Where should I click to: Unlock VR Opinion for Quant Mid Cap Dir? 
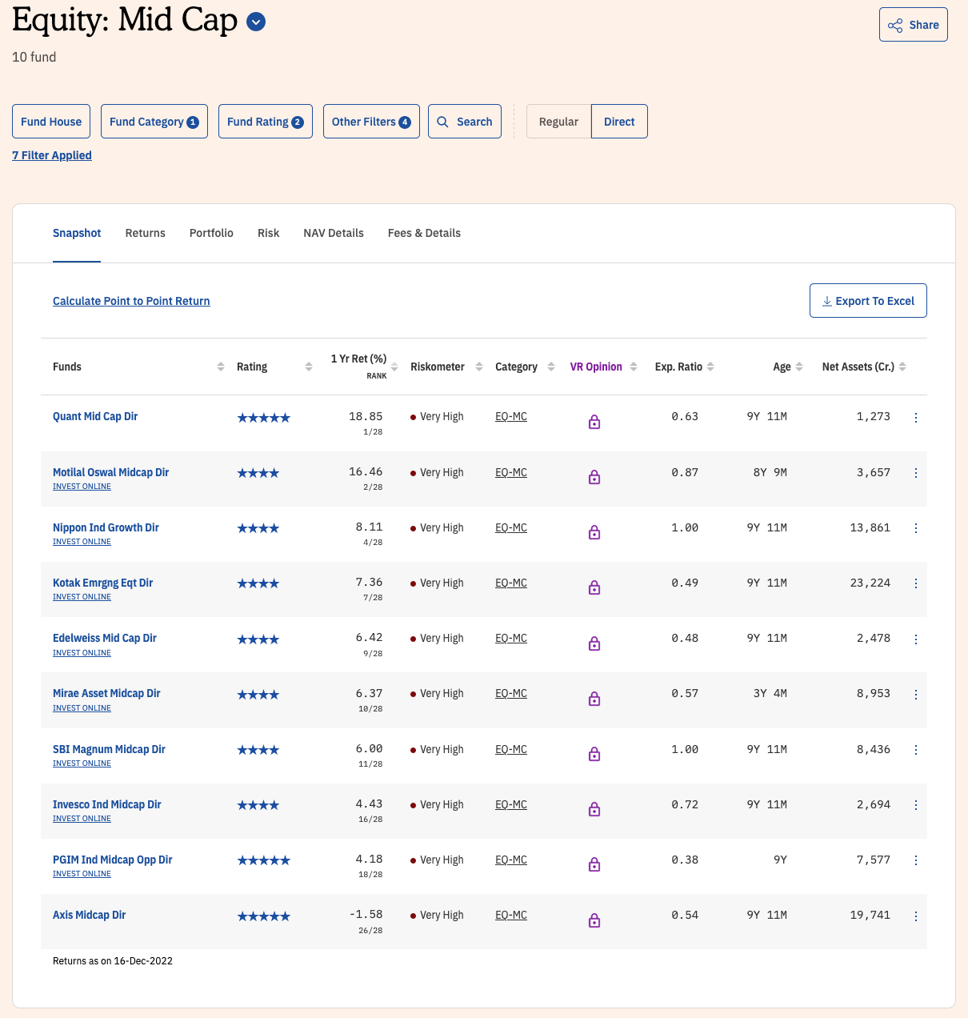[594, 421]
